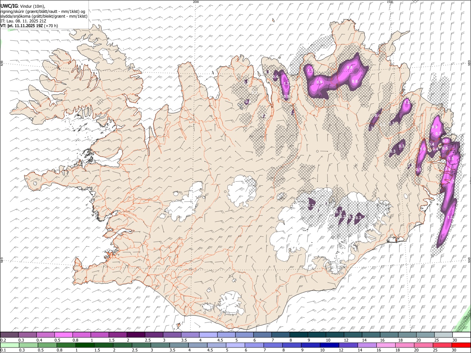Screen dimensions: 471x353
Task: Pick the deep purple swatch labeled 2 in the snow legend
Action: click(136, 335)
